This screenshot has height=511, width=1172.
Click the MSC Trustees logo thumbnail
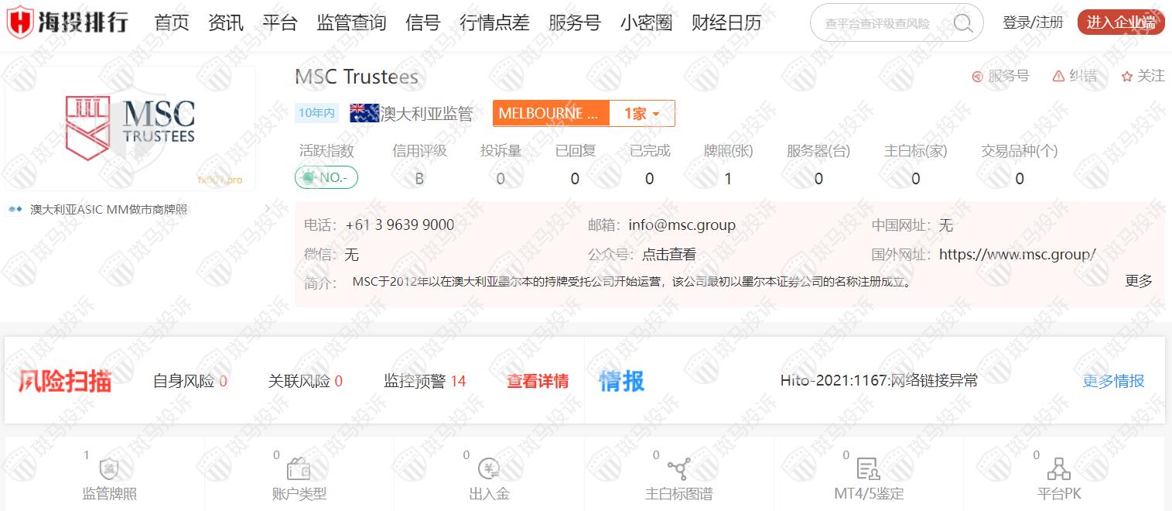(131, 129)
